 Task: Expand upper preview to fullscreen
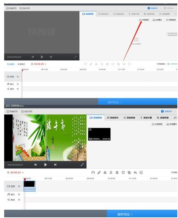[75, 57]
